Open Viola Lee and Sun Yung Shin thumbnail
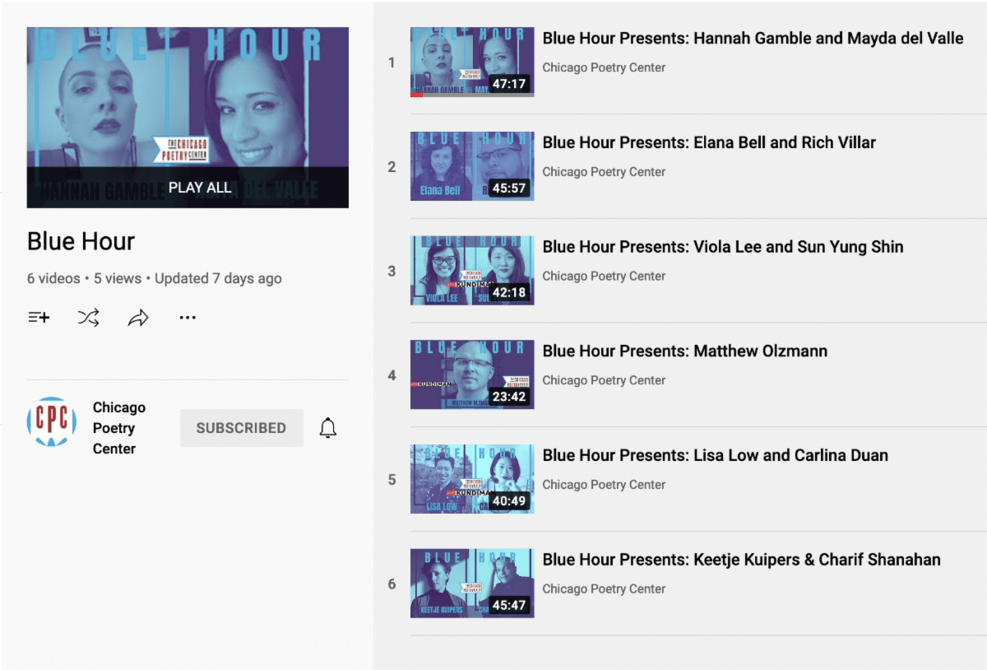The height and width of the screenshot is (670, 987). [472, 271]
